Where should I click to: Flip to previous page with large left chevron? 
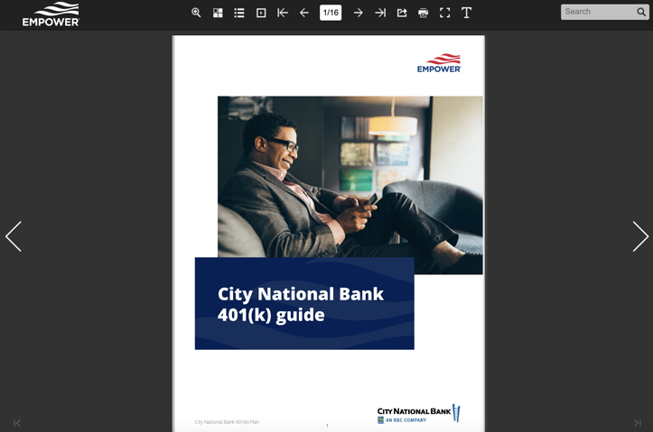(x=14, y=236)
